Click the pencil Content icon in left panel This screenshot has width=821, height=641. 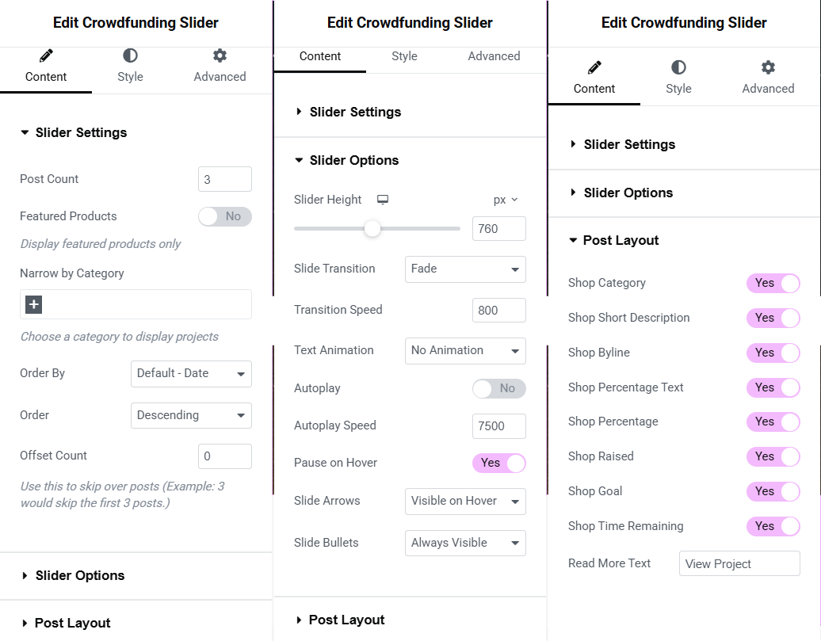pyautogui.click(x=46, y=55)
